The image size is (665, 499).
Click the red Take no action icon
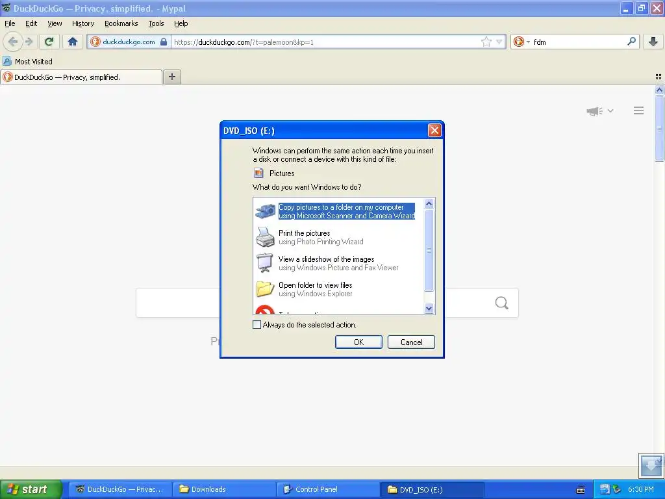[266, 310]
